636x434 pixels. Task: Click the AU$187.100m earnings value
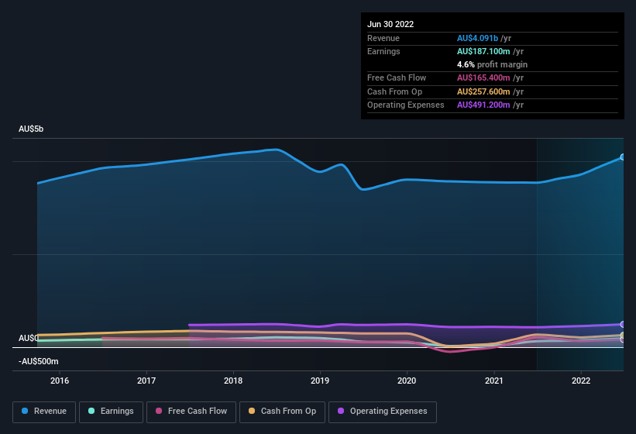483,51
